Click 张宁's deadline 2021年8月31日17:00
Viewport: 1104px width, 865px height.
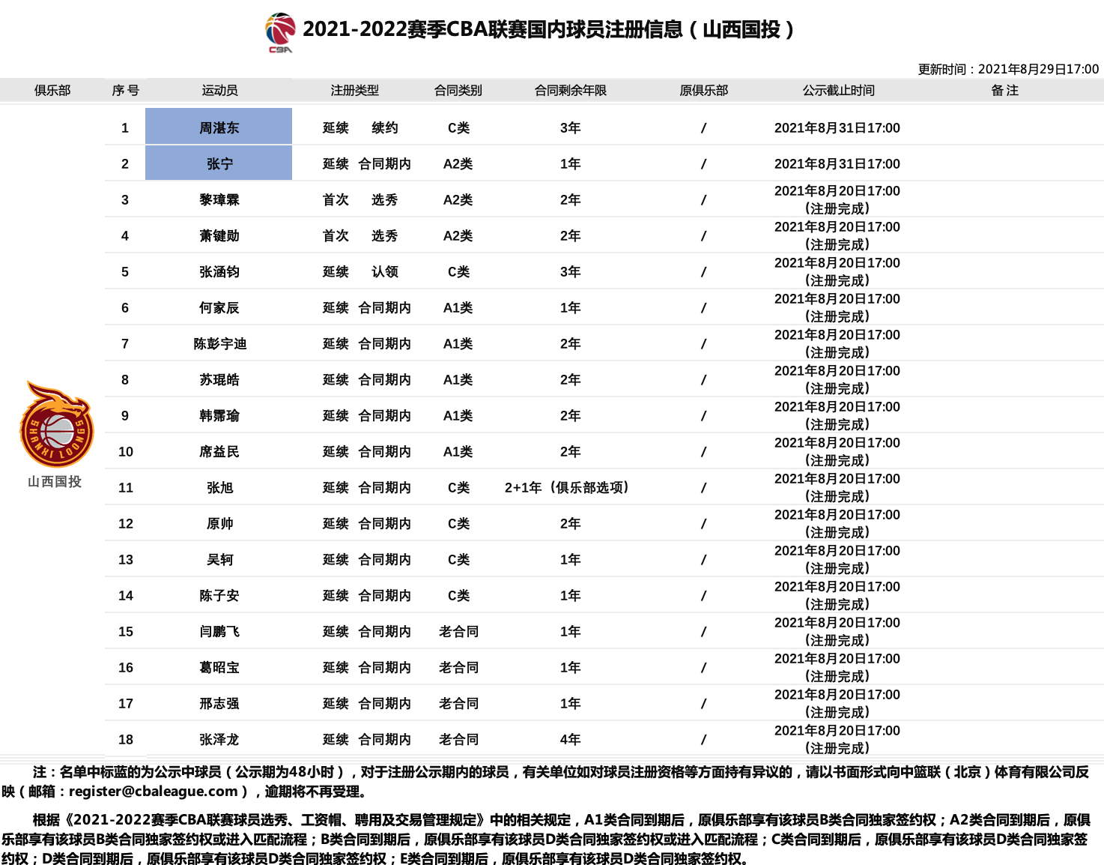pos(837,163)
